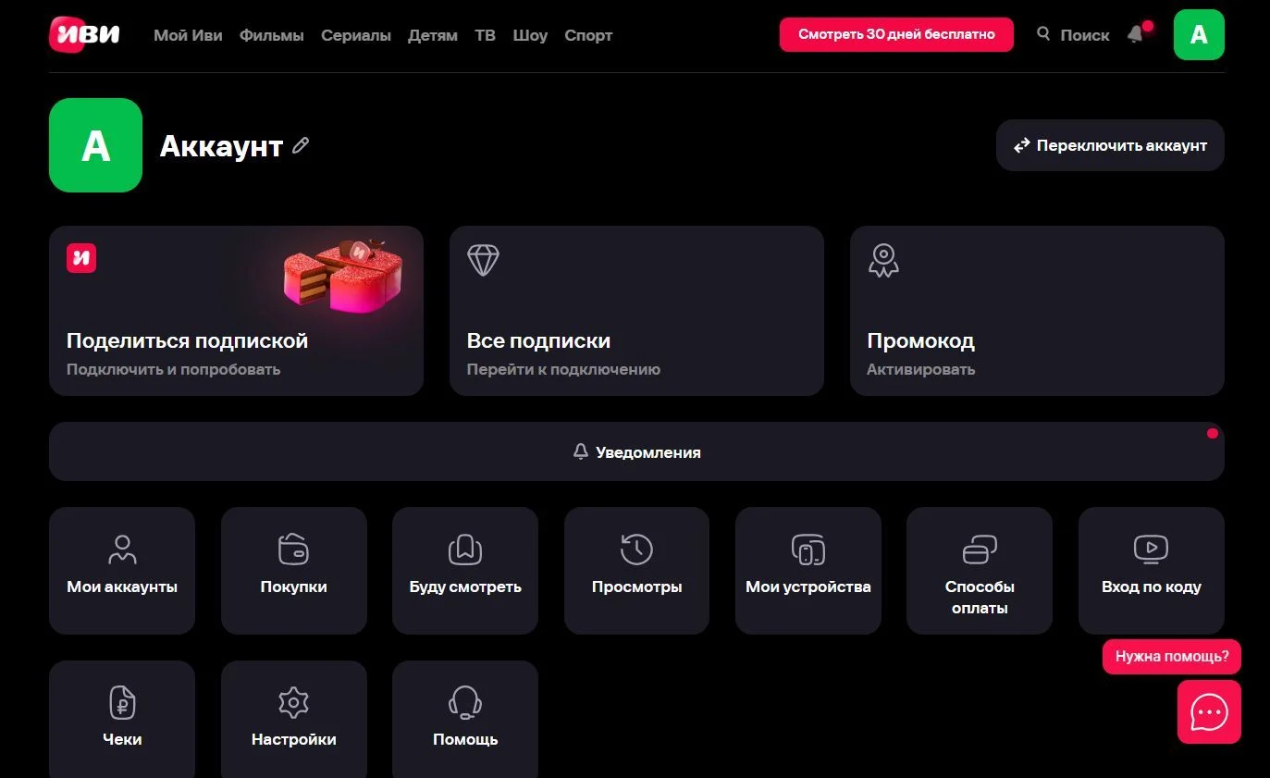The image size is (1270, 778).
Task: Click the pencil icon to edit account name
Action: (301, 145)
